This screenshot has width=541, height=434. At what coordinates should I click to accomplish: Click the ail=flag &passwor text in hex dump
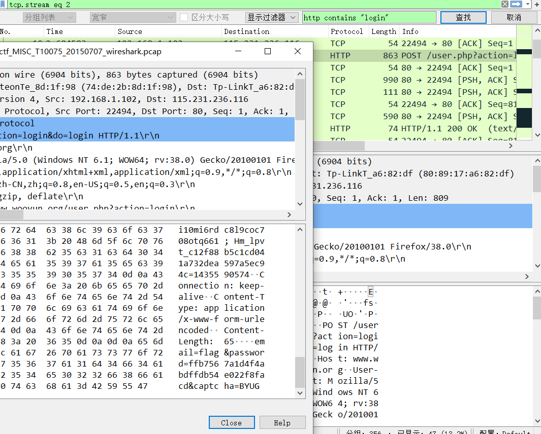coord(221,352)
